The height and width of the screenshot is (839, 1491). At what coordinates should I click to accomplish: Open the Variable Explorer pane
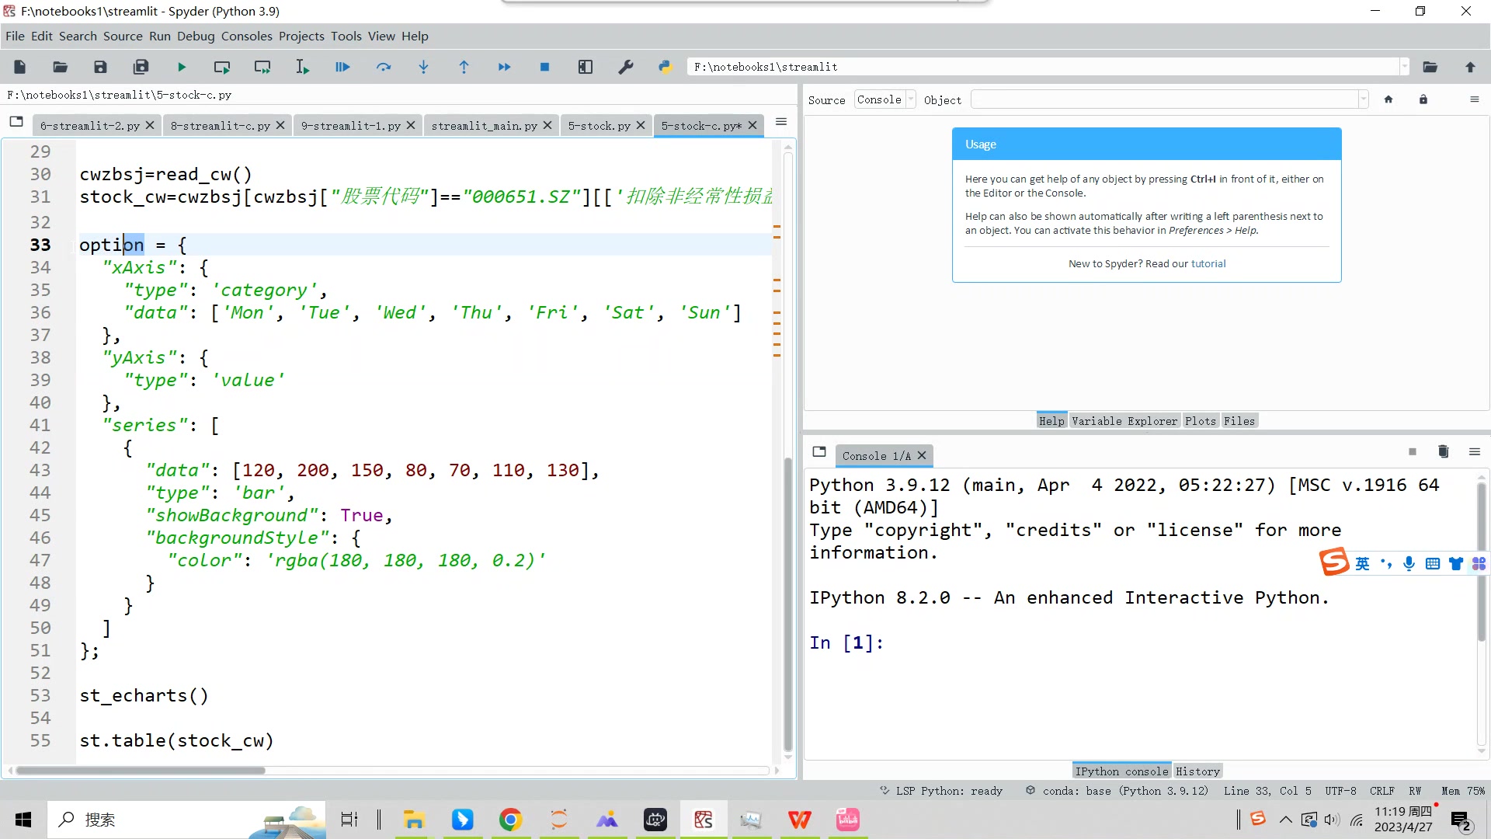tap(1124, 421)
